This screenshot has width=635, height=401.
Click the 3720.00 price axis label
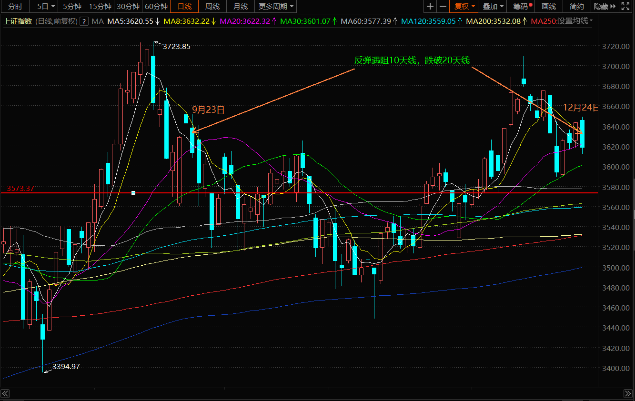click(615, 46)
